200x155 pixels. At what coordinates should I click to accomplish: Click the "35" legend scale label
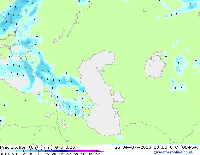pyautogui.click(x=76, y=154)
